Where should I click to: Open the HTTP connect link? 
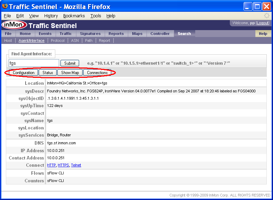(51, 165)
